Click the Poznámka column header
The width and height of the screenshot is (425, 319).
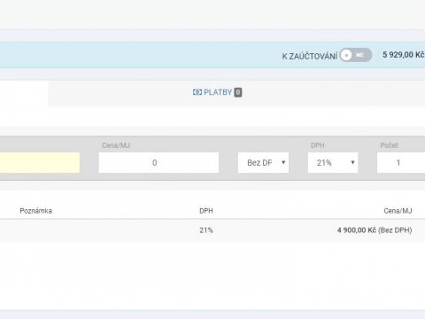point(36,211)
